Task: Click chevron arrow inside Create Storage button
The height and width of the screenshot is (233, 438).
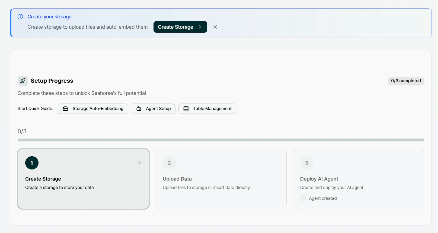Action: coord(200,27)
